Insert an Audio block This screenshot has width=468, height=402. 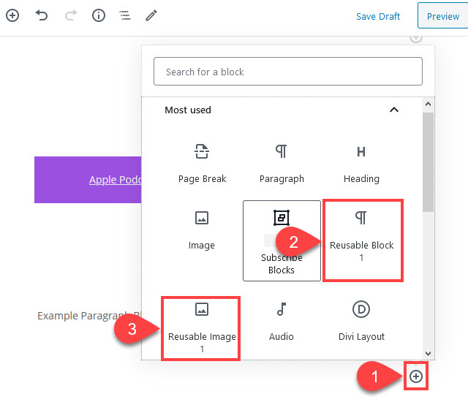(x=281, y=322)
